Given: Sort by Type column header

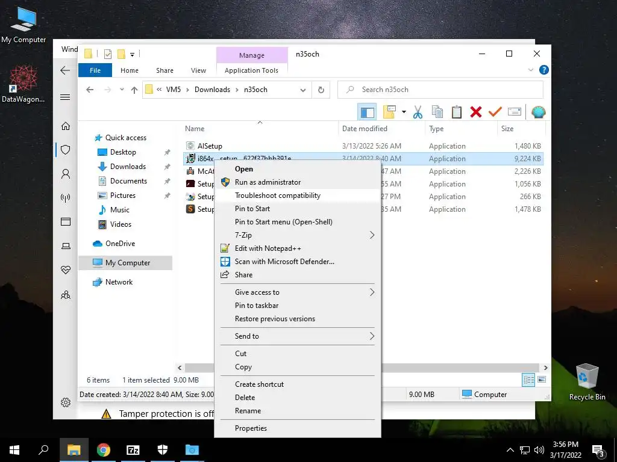Looking at the screenshot, I should [x=436, y=129].
